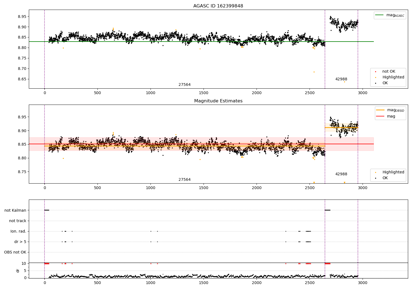Click the 42988 label in Magnitude Estimates plot

click(x=341, y=174)
